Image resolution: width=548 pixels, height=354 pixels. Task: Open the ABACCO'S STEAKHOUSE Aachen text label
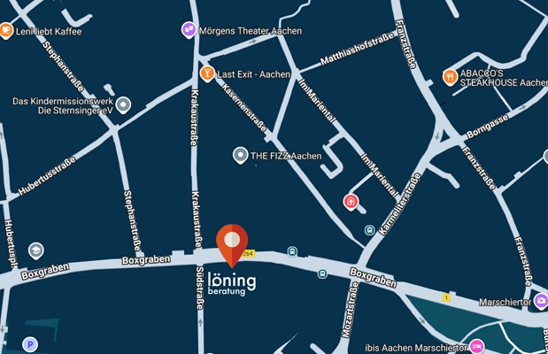[504, 78]
